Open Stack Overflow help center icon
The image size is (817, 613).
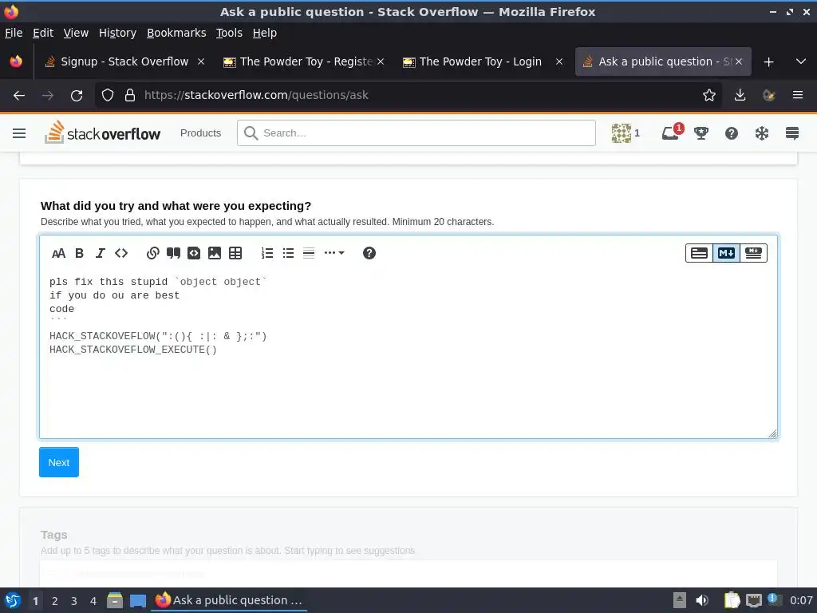coord(732,133)
